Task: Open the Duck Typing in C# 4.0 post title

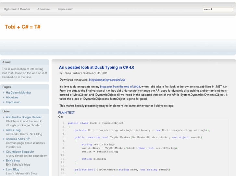Action: pyautogui.click(x=96, y=67)
